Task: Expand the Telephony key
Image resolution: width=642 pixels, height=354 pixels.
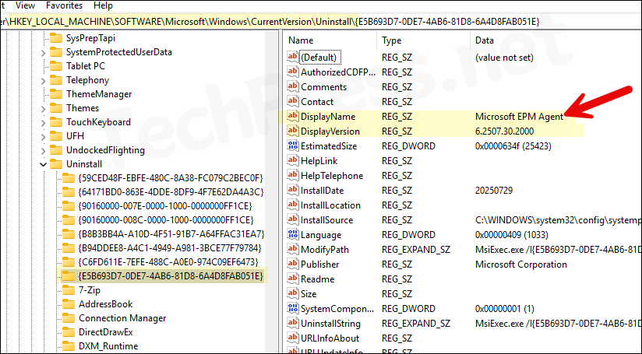Action: click(x=44, y=81)
